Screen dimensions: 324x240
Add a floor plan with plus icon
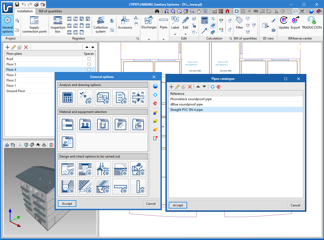(7, 47)
